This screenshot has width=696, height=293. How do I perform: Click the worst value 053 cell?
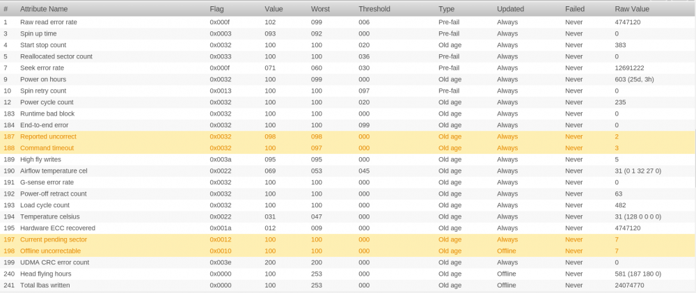[317, 171]
